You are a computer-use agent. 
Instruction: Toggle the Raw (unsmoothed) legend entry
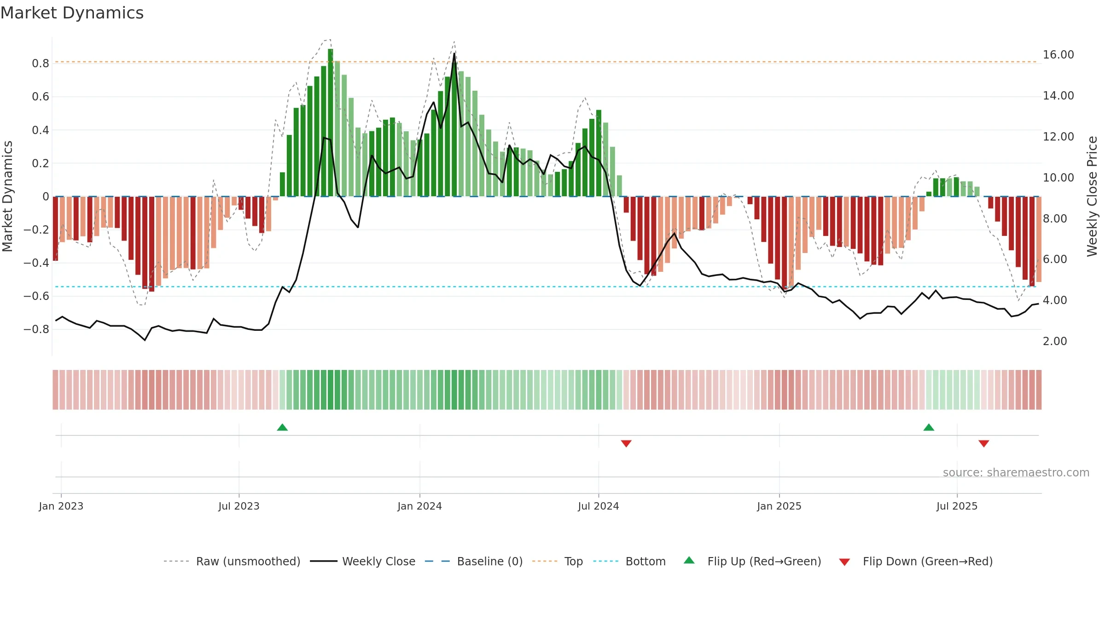[x=232, y=561]
